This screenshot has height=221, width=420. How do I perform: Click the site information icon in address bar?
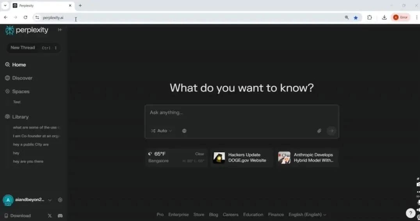click(37, 18)
